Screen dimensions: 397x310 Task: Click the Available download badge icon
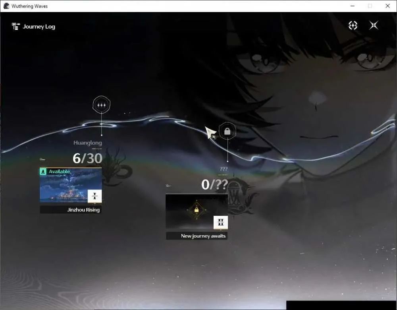[43, 172]
